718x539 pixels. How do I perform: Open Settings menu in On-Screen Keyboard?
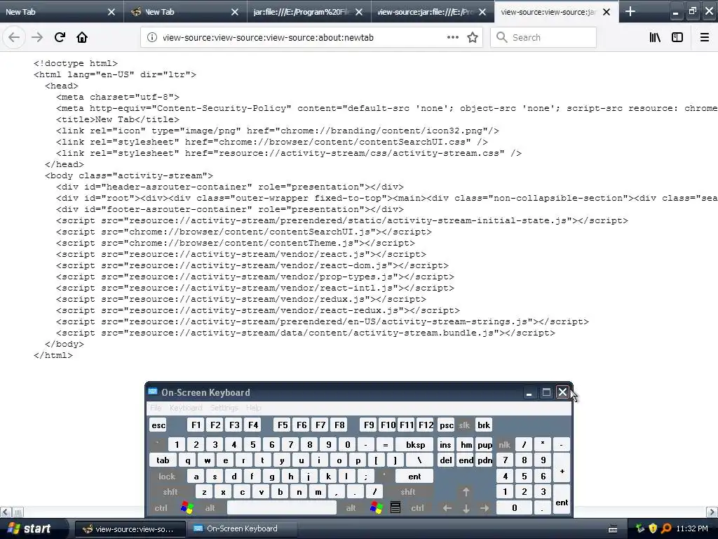coord(224,408)
